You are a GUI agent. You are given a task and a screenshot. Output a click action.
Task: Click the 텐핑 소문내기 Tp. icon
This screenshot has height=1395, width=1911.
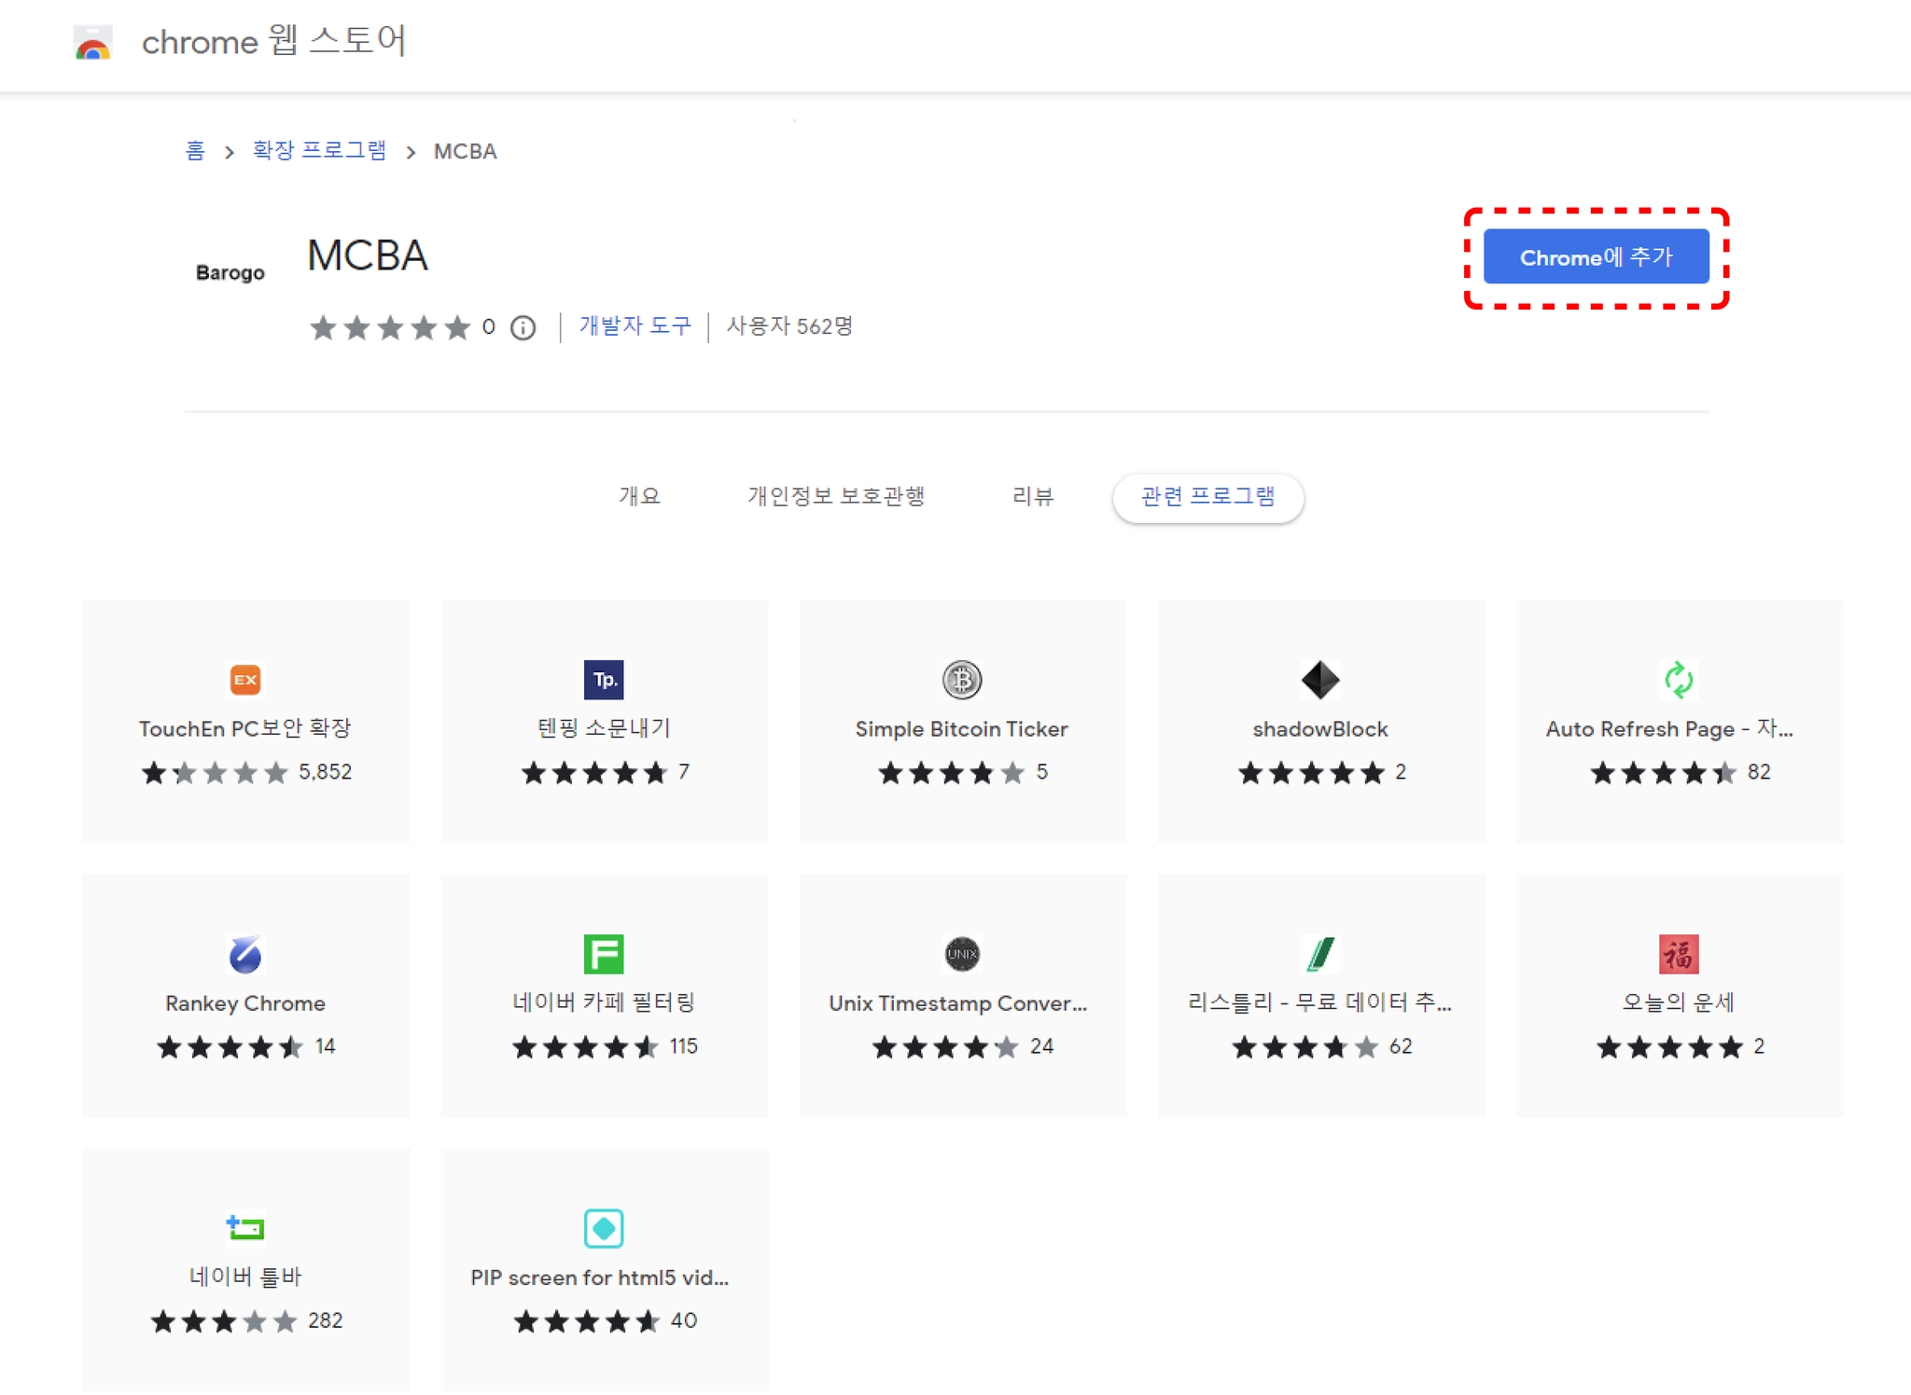click(604, 679)
